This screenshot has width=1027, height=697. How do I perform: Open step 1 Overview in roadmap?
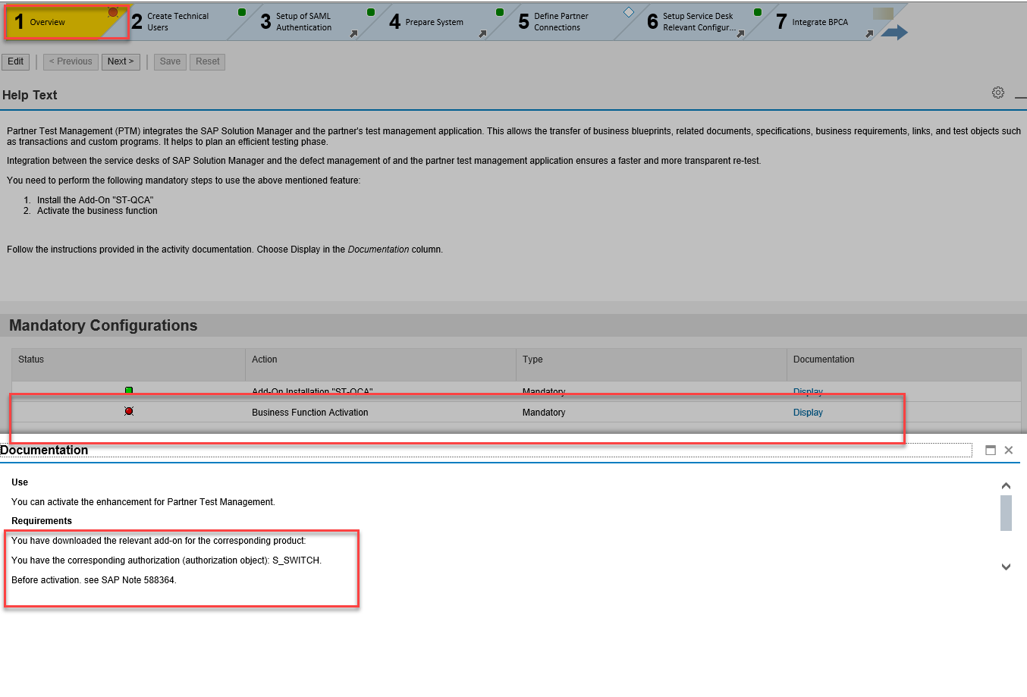(64, 22)
